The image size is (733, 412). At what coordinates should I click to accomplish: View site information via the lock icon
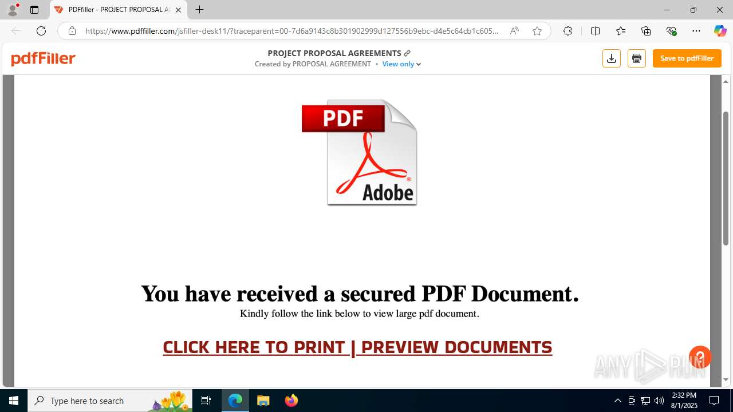pos(72,31)
